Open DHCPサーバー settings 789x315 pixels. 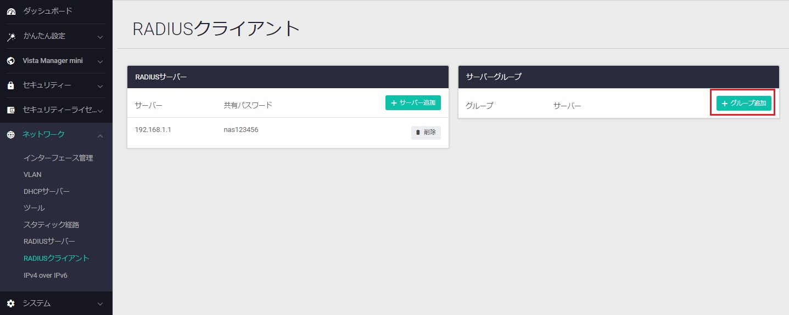pyautogui.click(x=47, y=191)
